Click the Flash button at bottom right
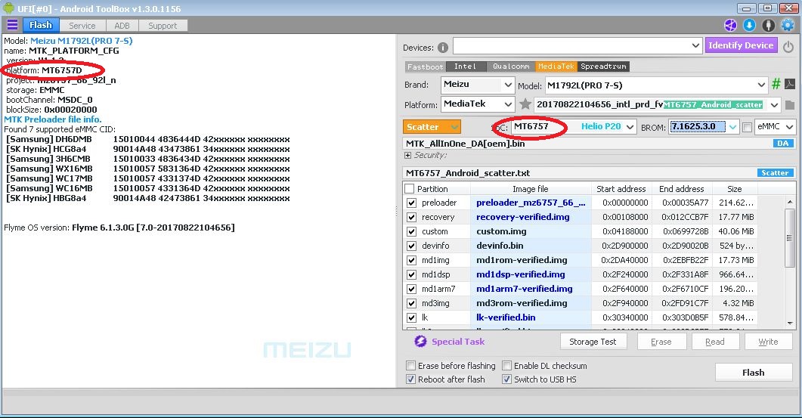 pyautogui.click(x=754, y=373)
